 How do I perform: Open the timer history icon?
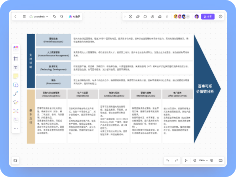pyautogui.click(x=152, y=17)
